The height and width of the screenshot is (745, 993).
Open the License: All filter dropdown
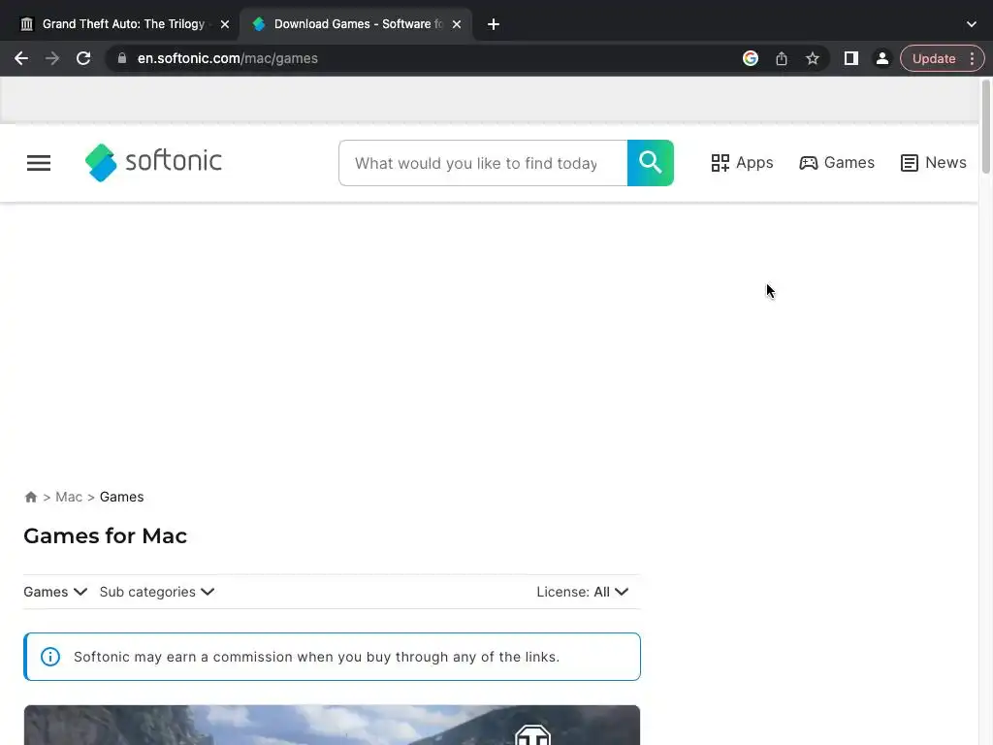(x=583, y=592)
